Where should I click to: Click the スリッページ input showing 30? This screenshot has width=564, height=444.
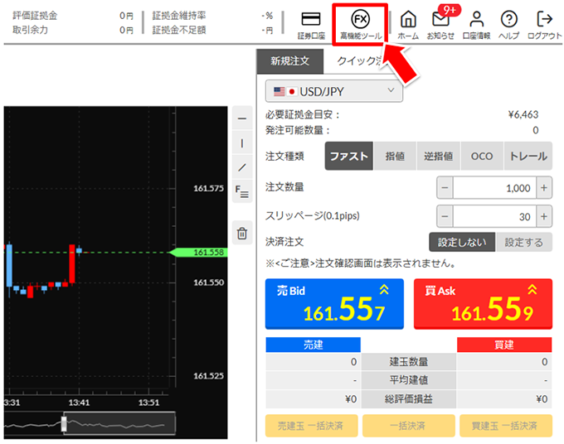click(x=494, y=216)
